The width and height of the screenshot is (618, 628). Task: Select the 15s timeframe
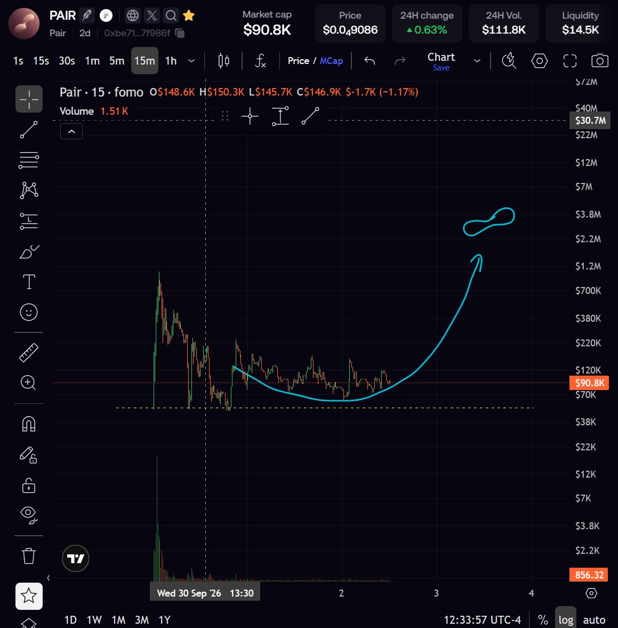41,61
